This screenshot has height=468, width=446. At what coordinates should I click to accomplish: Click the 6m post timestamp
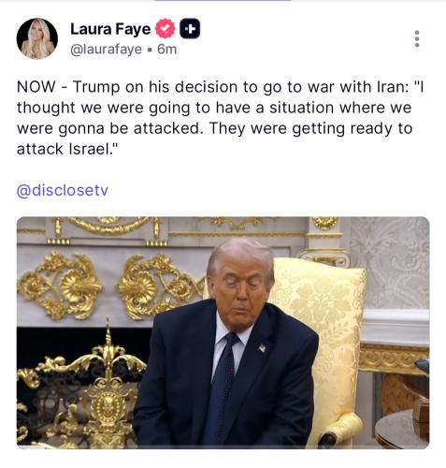click(167, 50)
